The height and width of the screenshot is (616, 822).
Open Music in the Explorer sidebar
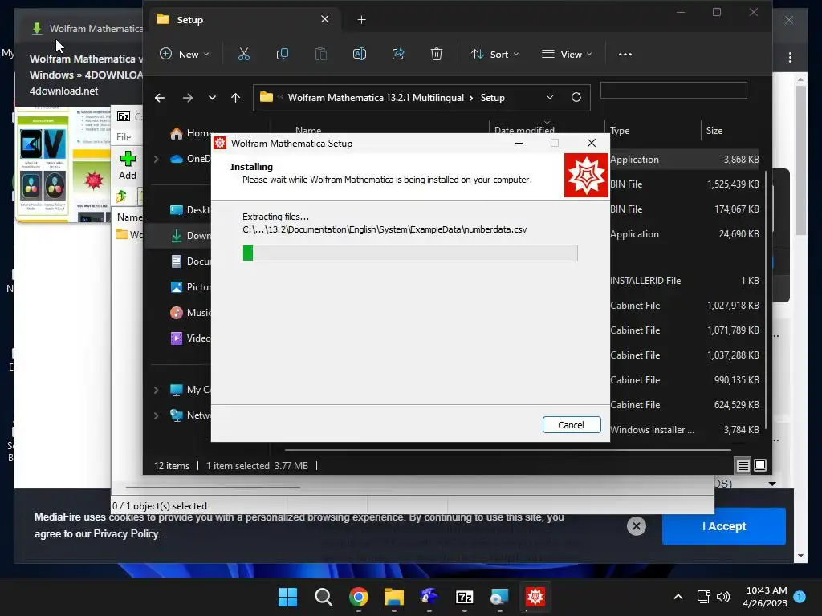click(x=192, y=313)
